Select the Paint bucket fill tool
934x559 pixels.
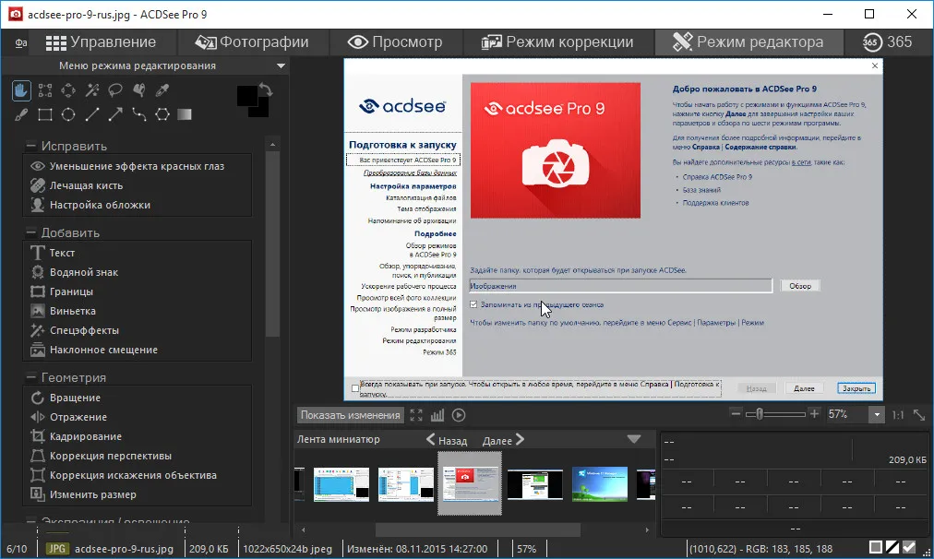click(138, 90)
